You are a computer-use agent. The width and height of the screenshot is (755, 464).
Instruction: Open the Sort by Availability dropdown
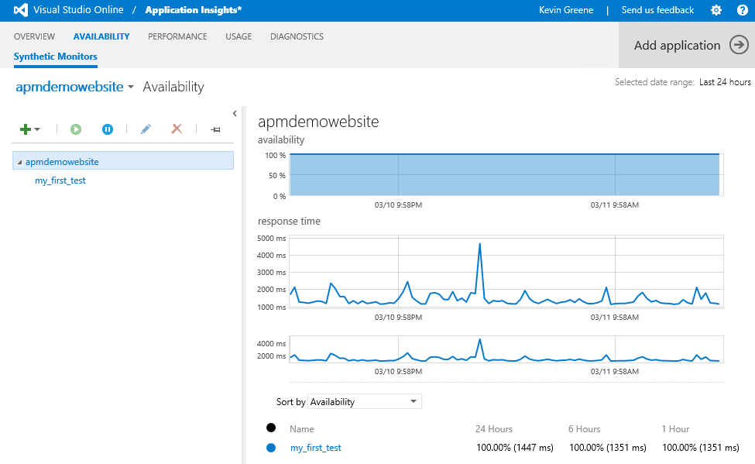364,401
